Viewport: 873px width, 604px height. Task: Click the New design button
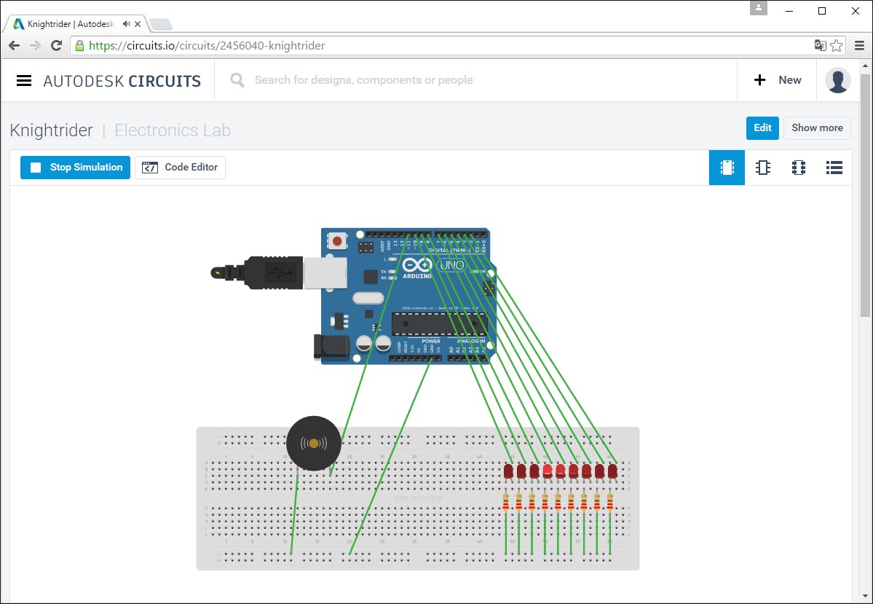[x=777, y=80]
